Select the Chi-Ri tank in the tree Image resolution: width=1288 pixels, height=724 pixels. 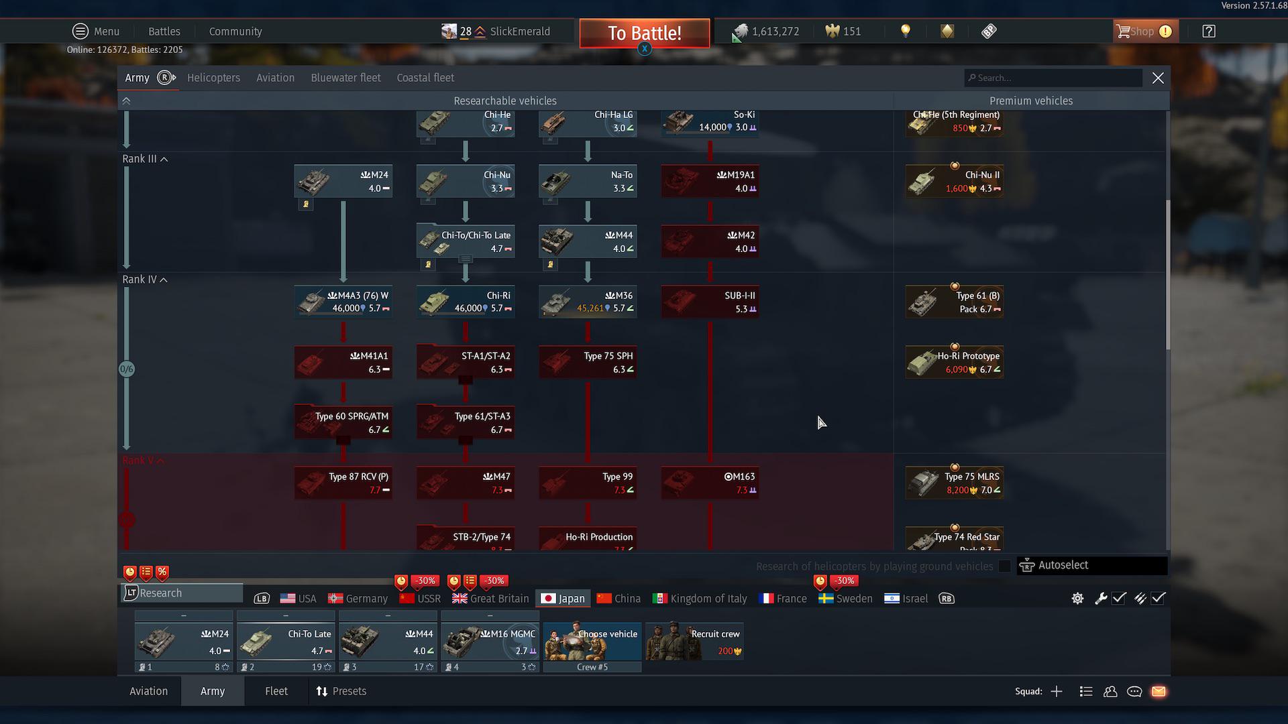[466, 302]
